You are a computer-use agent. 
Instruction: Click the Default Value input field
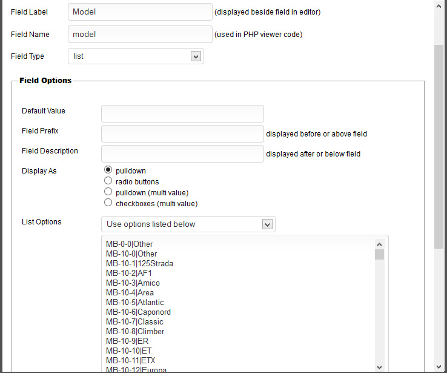click(x=182, y=113)
